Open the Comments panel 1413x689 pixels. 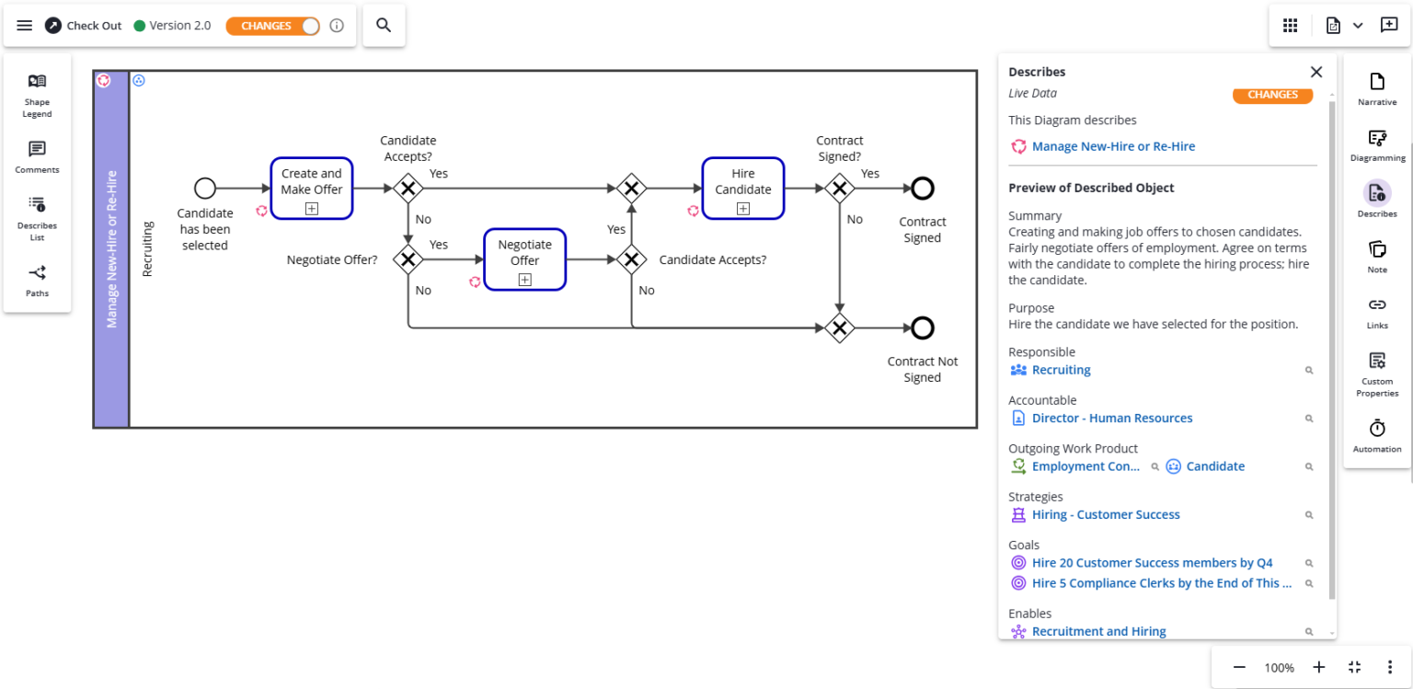click(x=37, y=155)
